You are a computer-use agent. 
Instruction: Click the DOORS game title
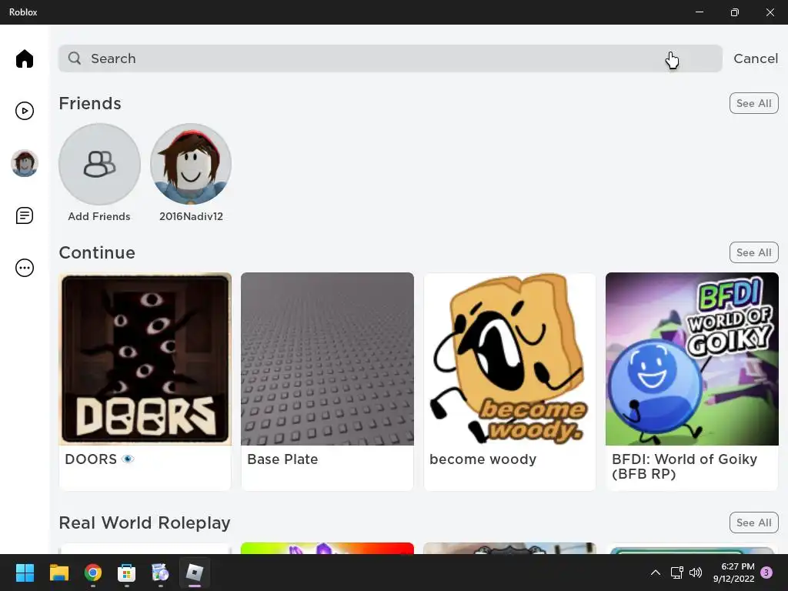[x=99, y=459]
